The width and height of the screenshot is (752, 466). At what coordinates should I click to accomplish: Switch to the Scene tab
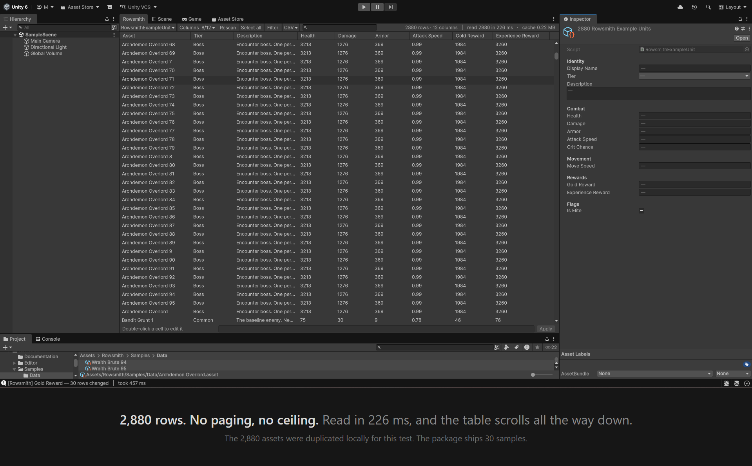coord(161,19)
